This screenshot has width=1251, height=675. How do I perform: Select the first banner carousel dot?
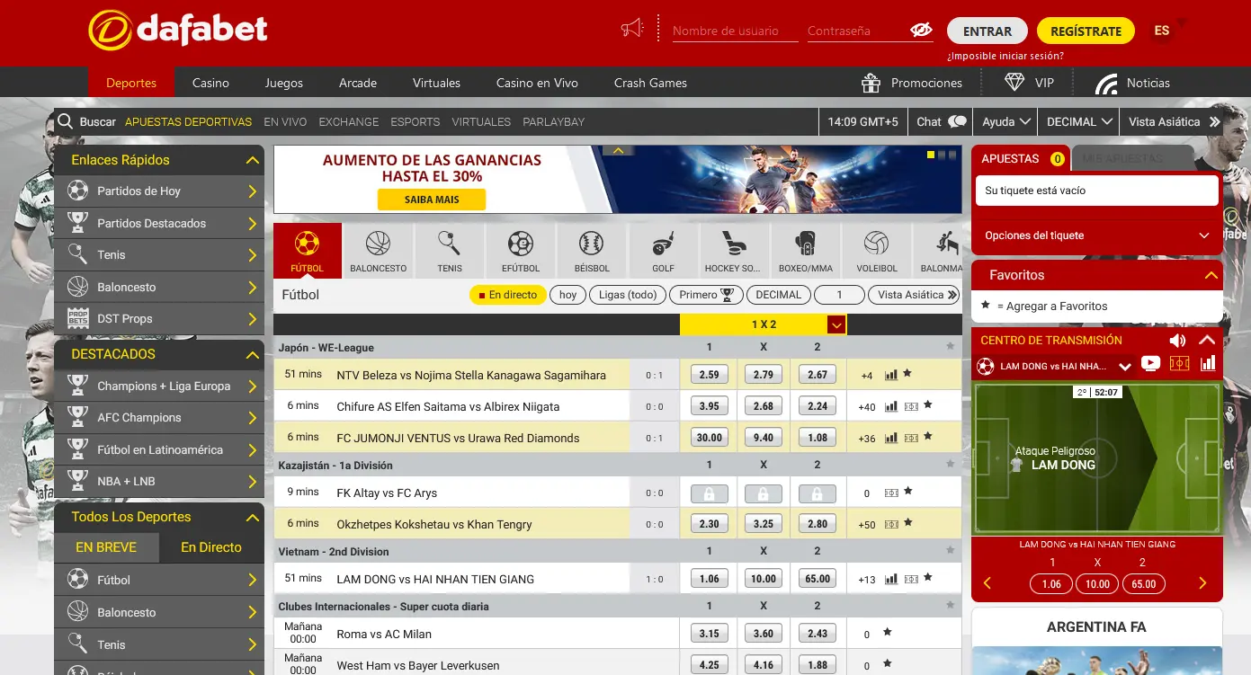point(931,155)
